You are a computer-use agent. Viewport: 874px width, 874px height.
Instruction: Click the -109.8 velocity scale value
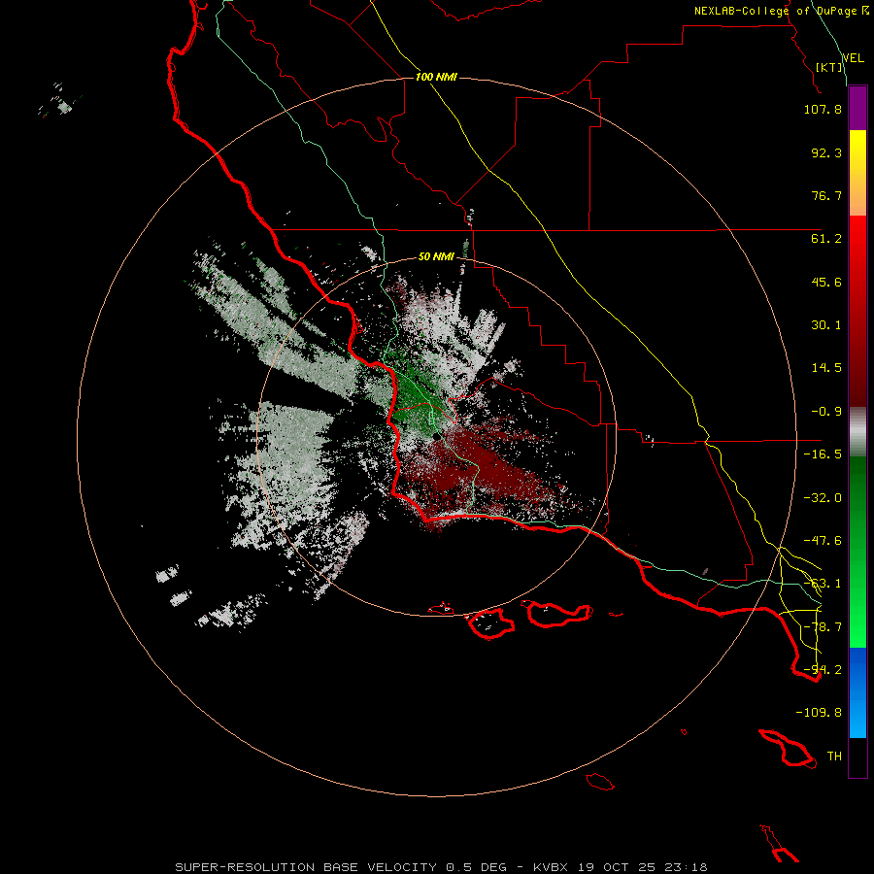coord(819,713)
